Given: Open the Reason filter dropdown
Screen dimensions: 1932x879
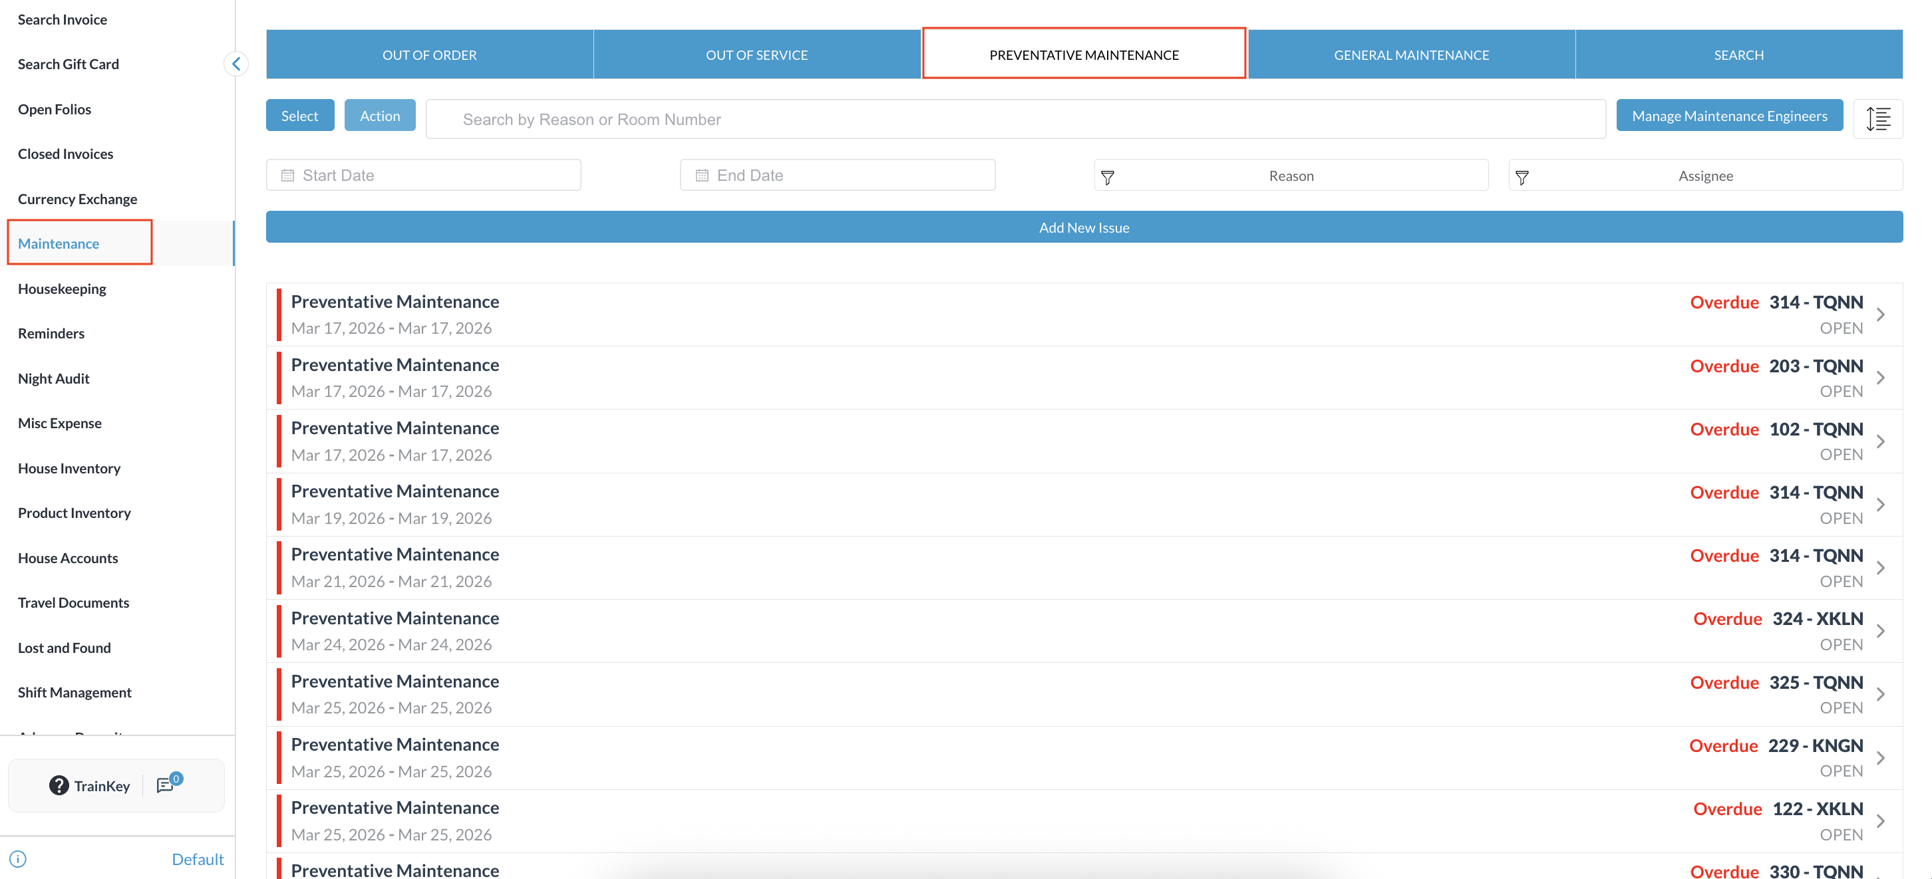Looking at the screenshot, I should pos(1290,176).
